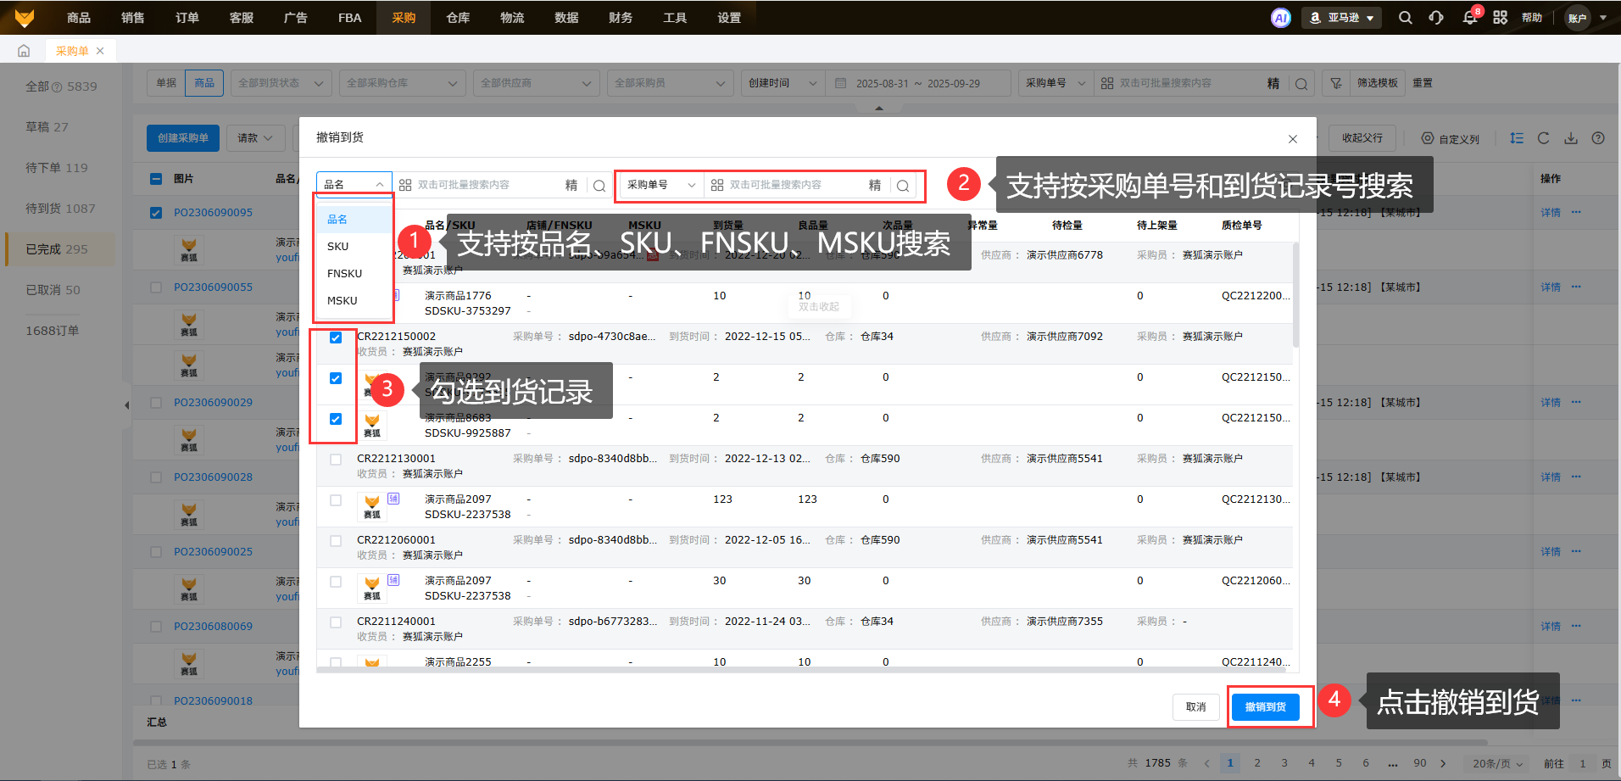Choose MSKU option in dropdown list
This screenshot has width=1621, height=781.
coord(343,300)
